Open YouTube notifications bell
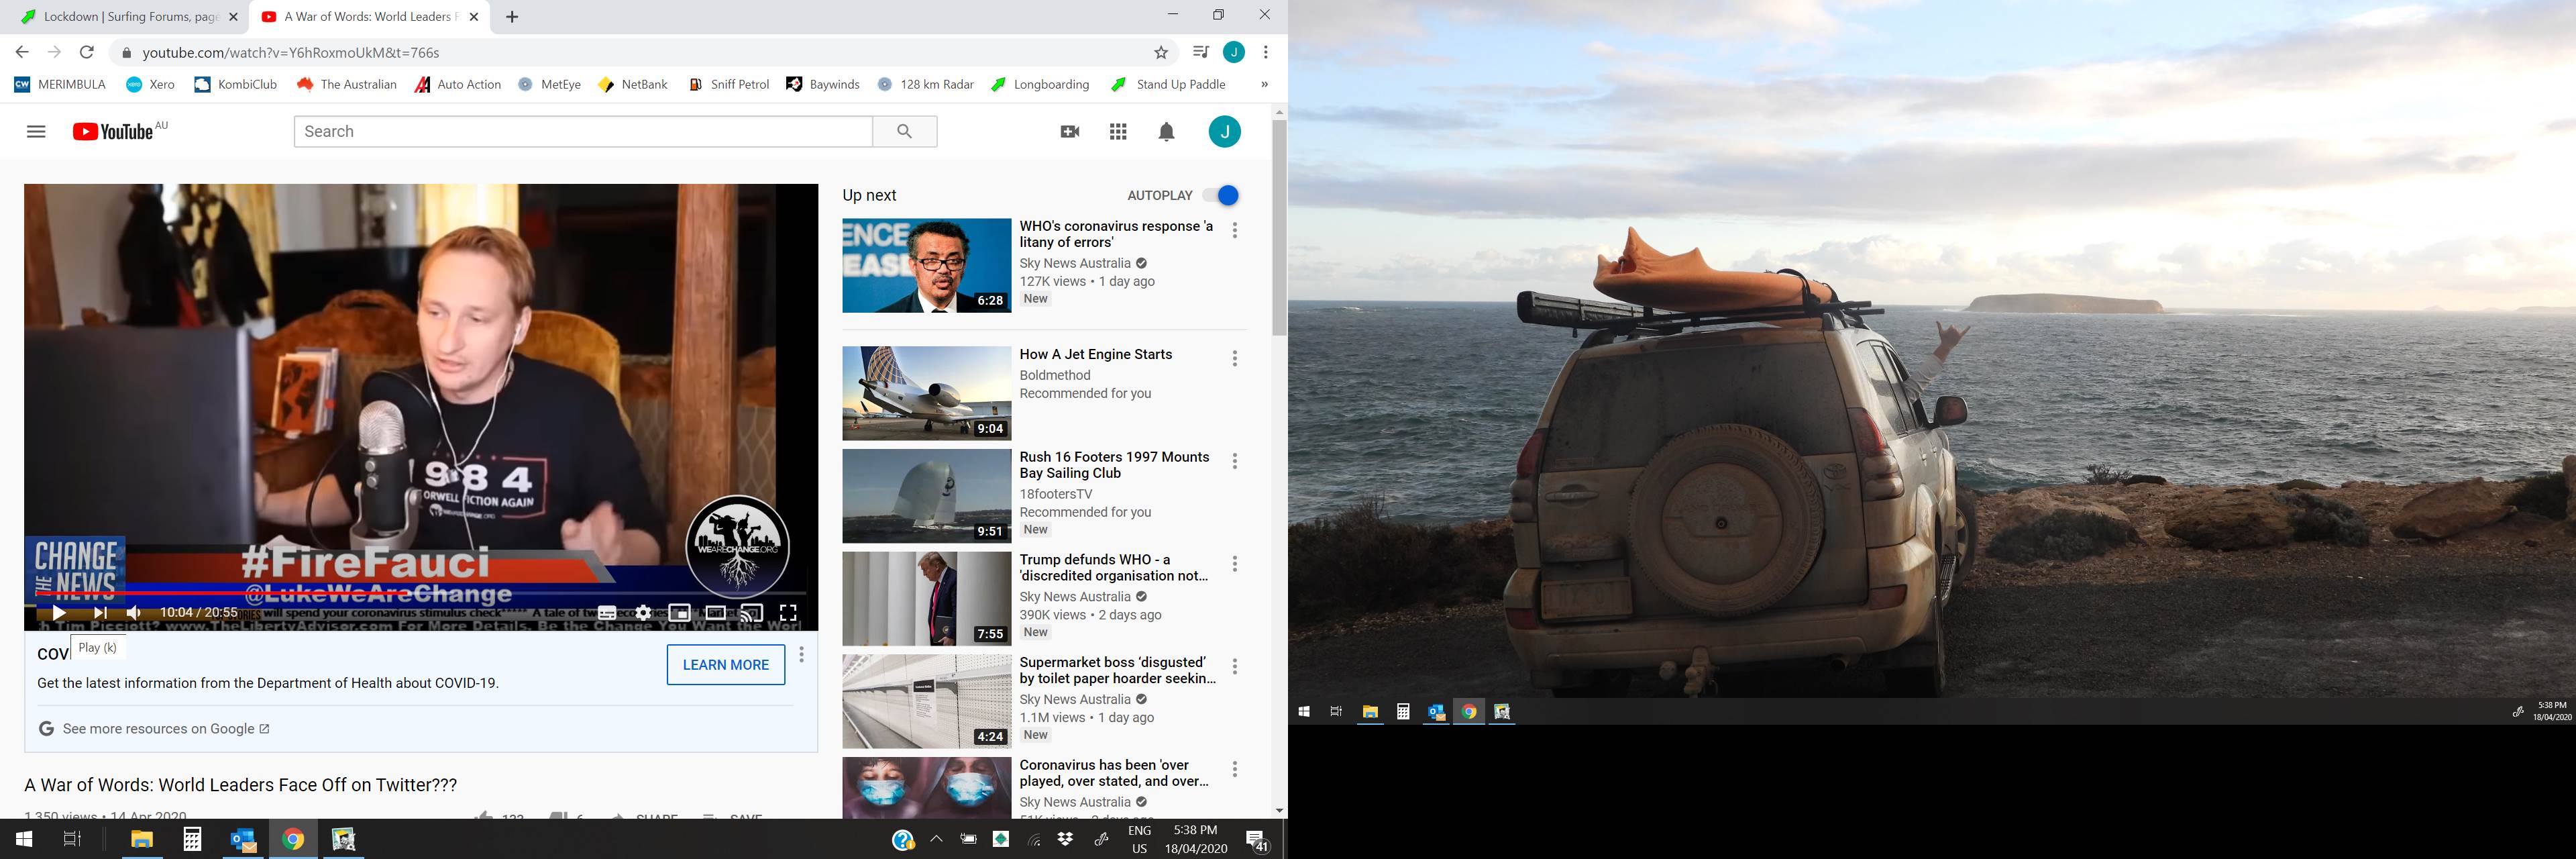 coord(1166,131)
